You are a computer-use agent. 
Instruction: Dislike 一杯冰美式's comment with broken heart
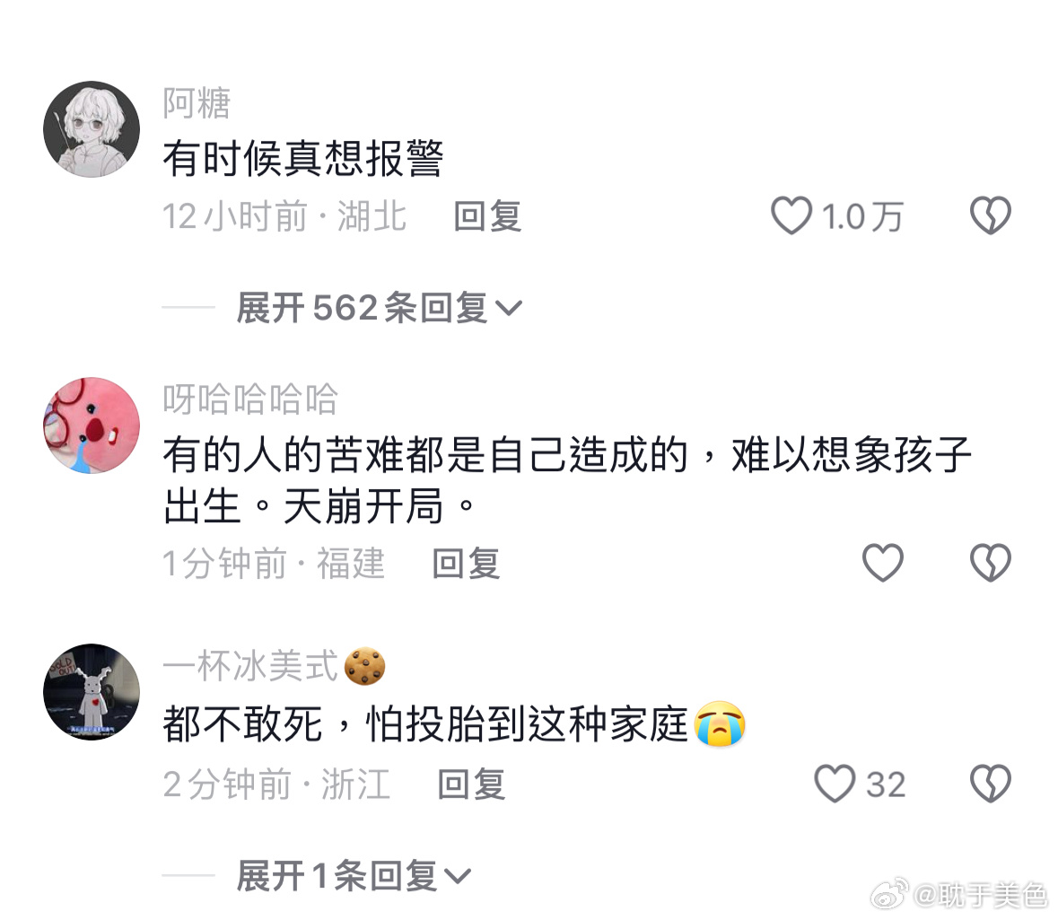click(990, 784)
